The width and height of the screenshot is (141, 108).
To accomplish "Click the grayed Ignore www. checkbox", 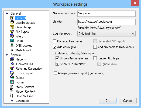I will click(99, 64).
